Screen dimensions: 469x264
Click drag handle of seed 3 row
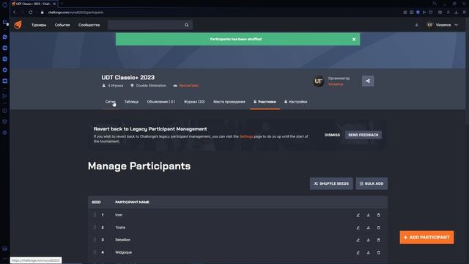click(95, 240)
